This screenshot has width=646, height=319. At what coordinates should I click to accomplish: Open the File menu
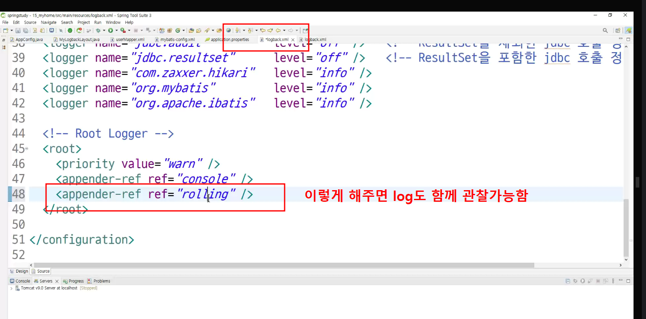pyautogui.click(x=5, y=22)
